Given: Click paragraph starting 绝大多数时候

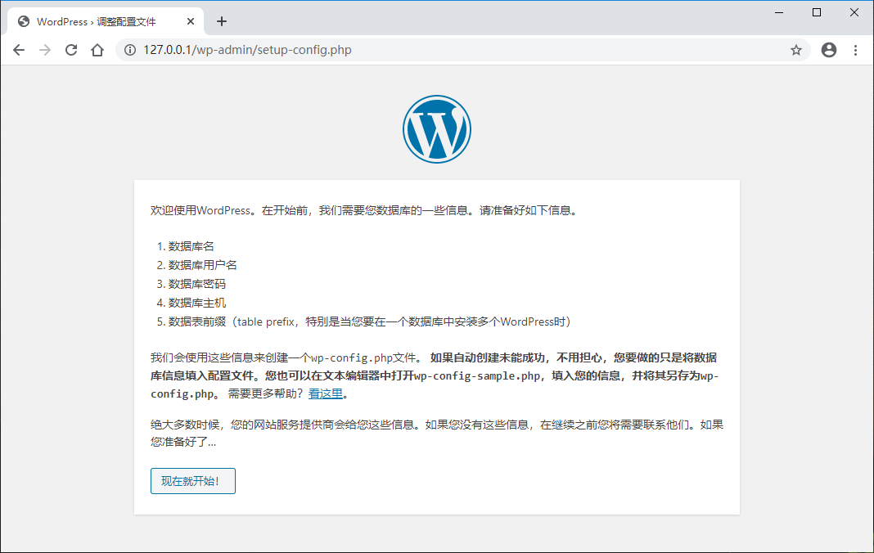Looking at the screenshot, I should coord(437,433).
